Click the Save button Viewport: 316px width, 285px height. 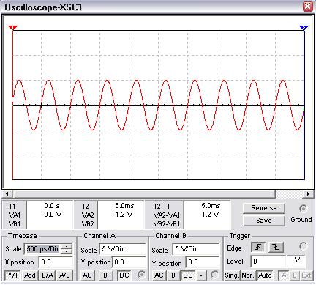click(x=264, y=221)
